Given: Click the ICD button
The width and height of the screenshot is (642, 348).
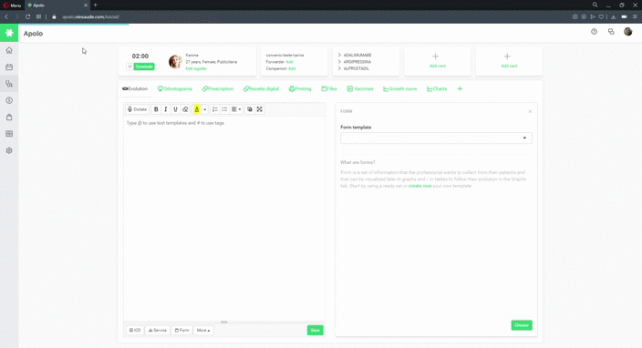Looking at the screenshot, I should tap(135, 330).
